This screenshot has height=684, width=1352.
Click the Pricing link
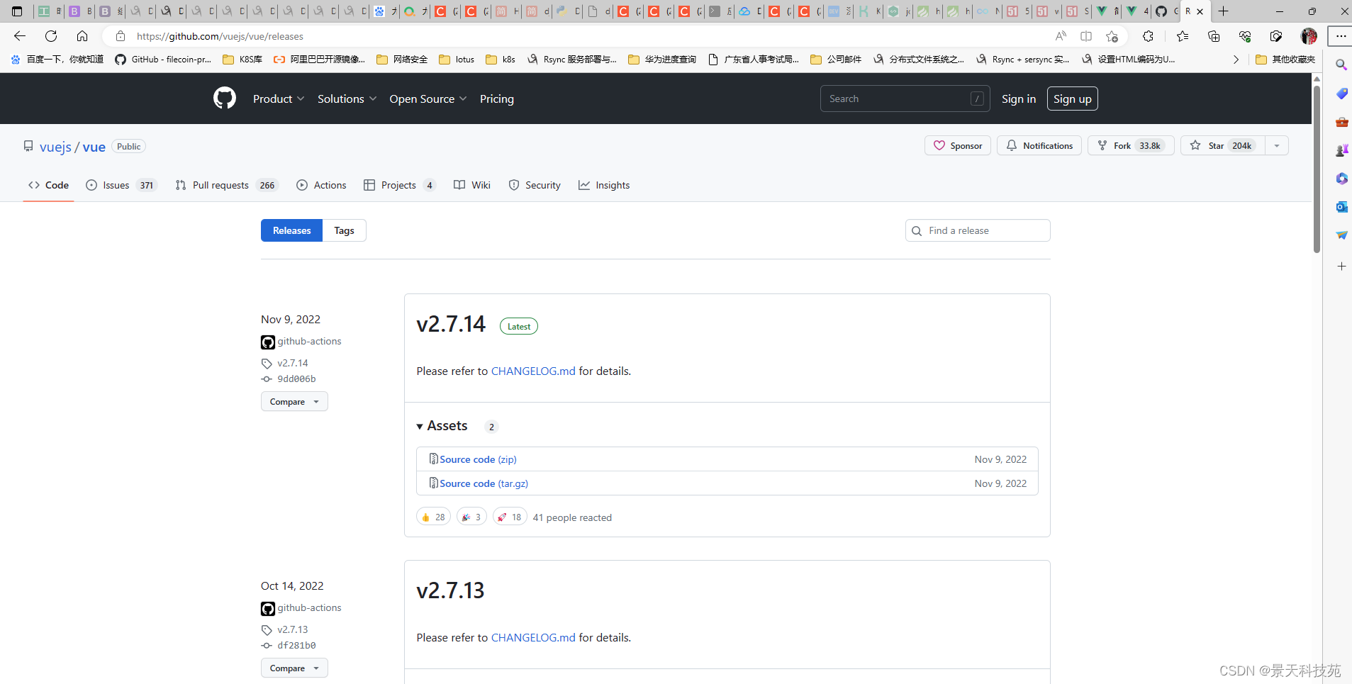click(497, 99)
